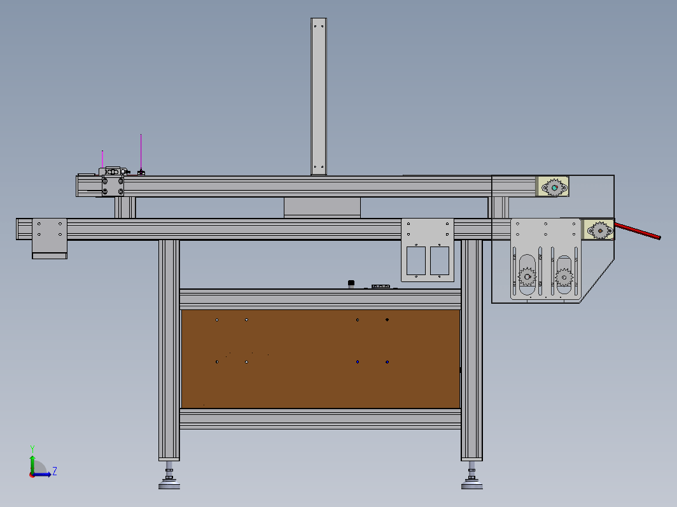Select the right vertical leg extrusion
Image resolution: width=677 pixels, height=507 pixels.
[471, 350]
